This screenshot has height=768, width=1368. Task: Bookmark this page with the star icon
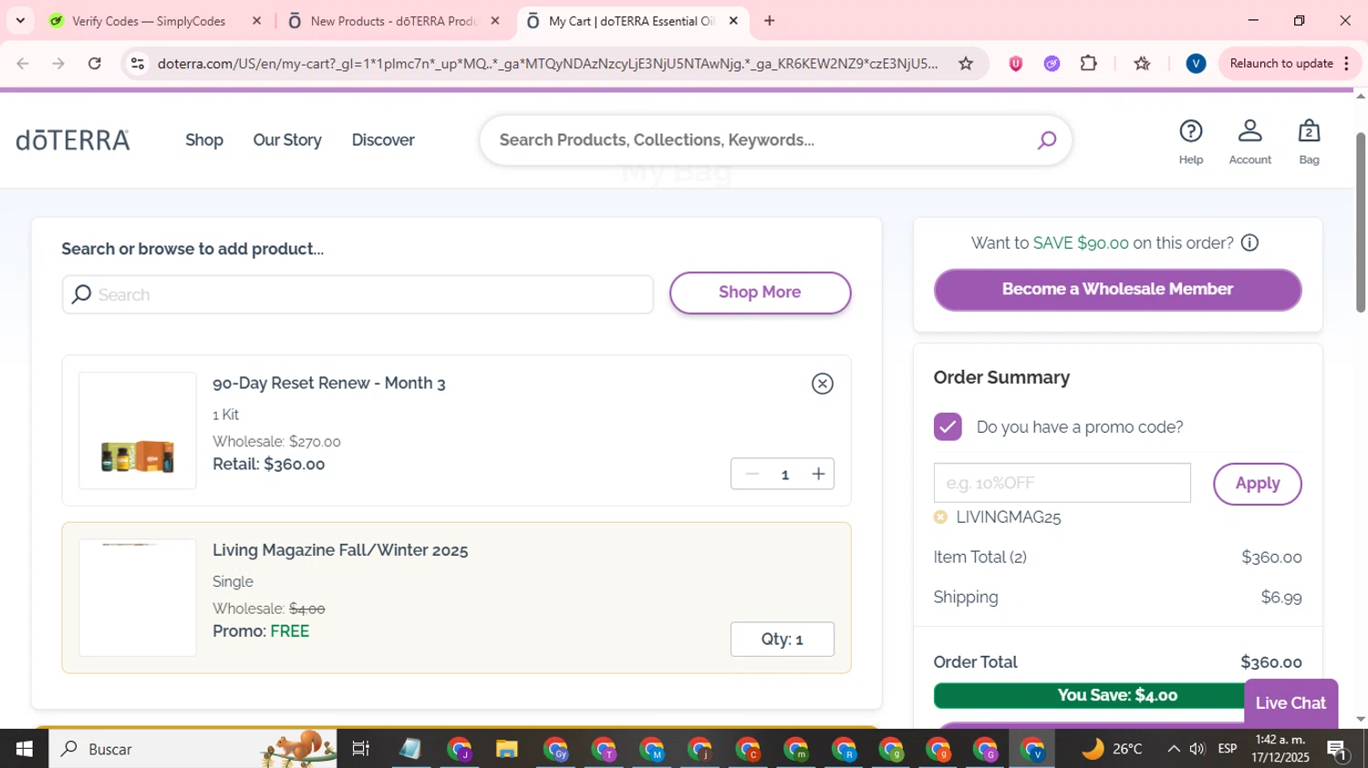point(965,64)
